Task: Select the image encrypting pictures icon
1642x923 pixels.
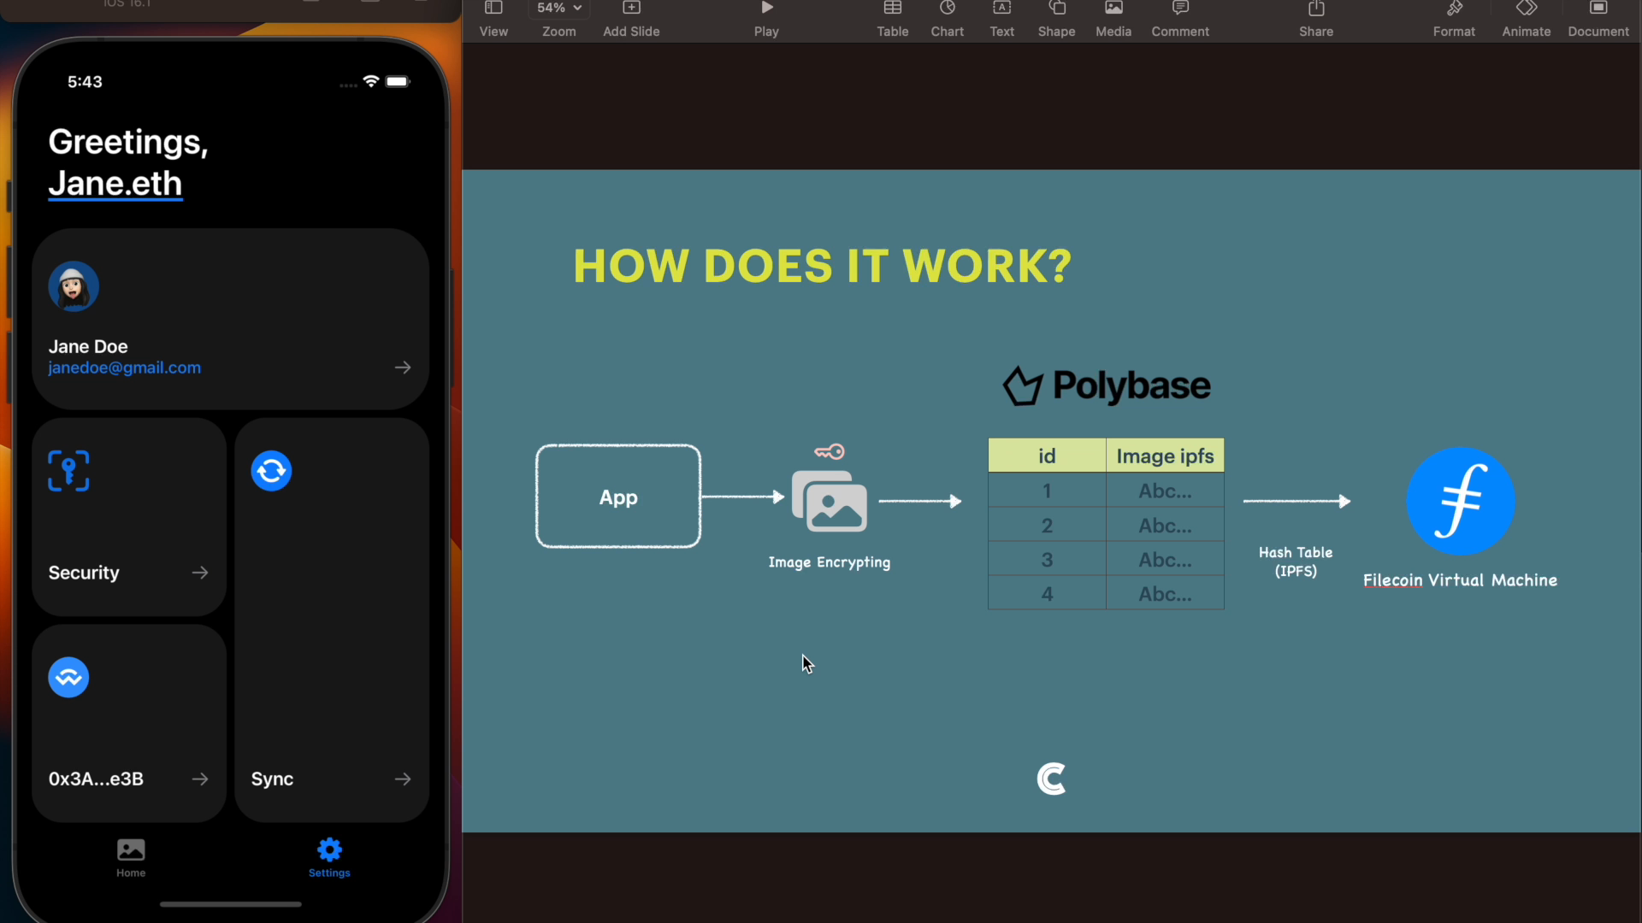Action: [830, 501]
